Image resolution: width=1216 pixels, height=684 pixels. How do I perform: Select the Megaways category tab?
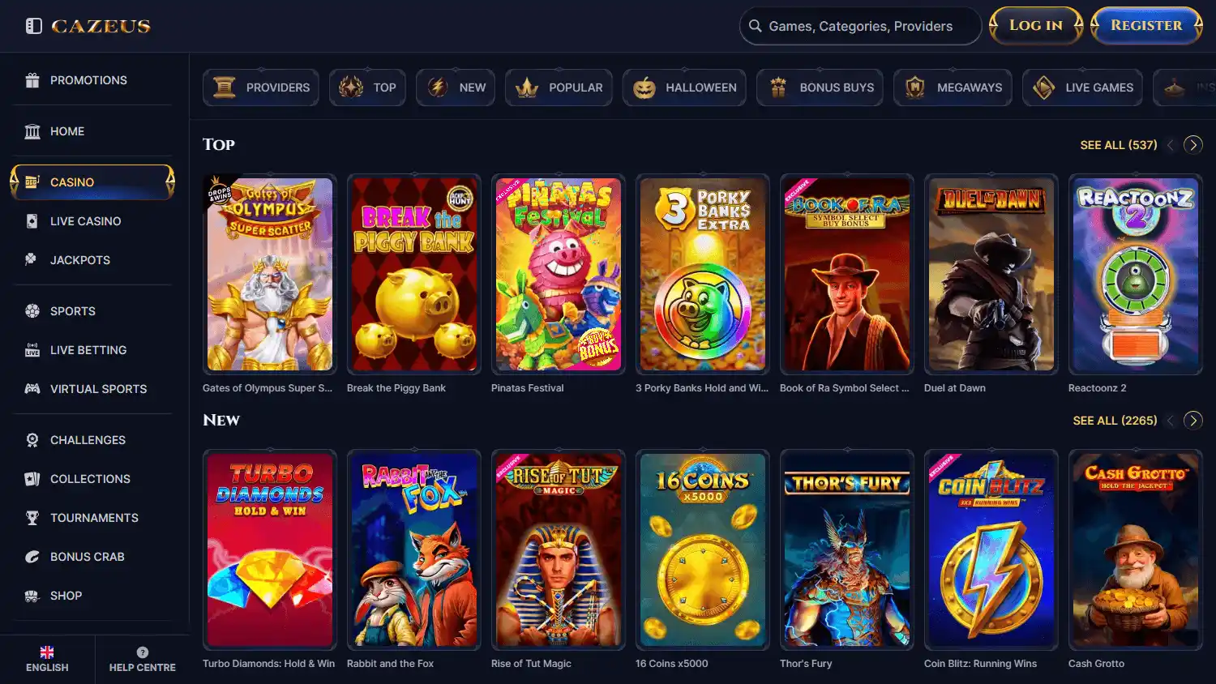tap(953, 88)
